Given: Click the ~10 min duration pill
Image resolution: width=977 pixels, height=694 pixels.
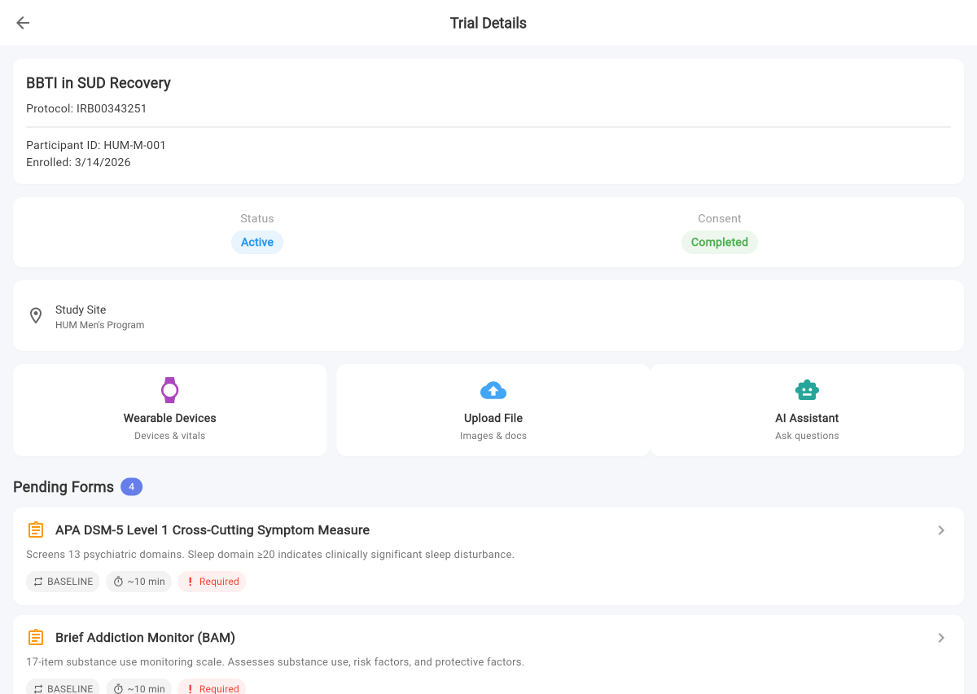Looking at the screenshot, I should (138, 582).
